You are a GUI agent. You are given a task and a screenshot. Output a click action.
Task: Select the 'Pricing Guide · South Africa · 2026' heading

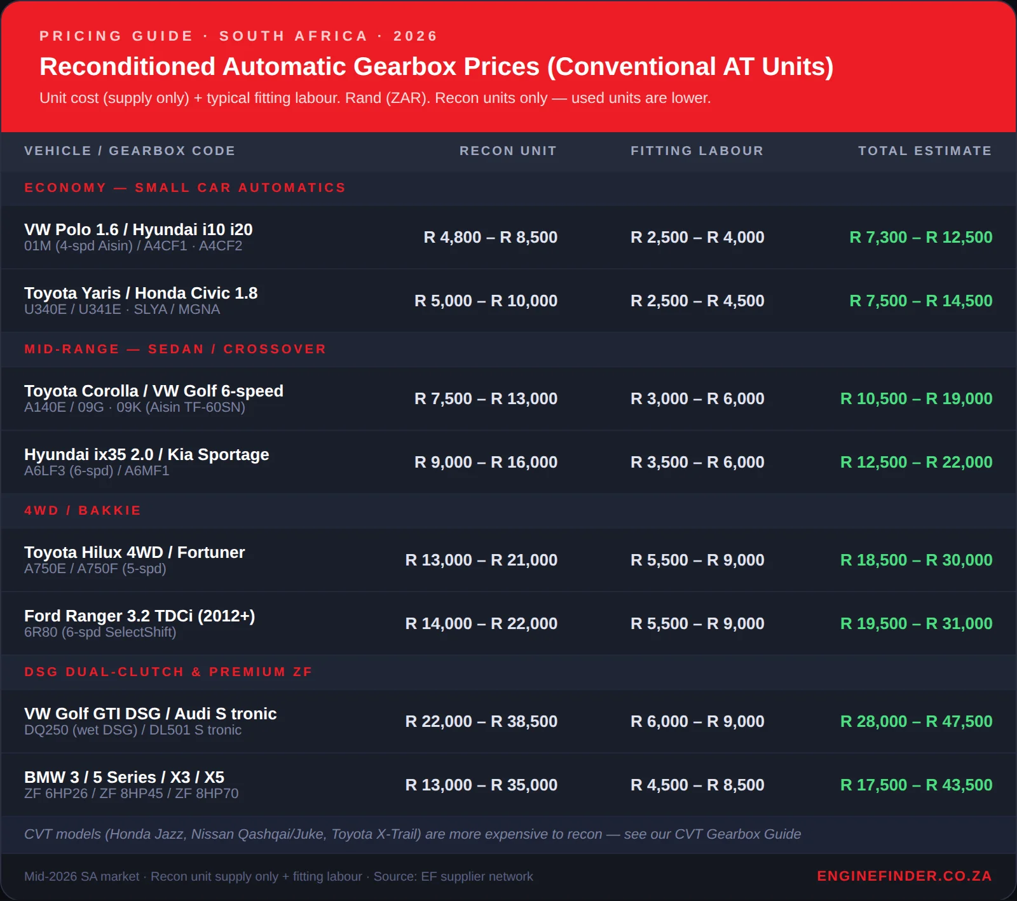click(238, 36)
